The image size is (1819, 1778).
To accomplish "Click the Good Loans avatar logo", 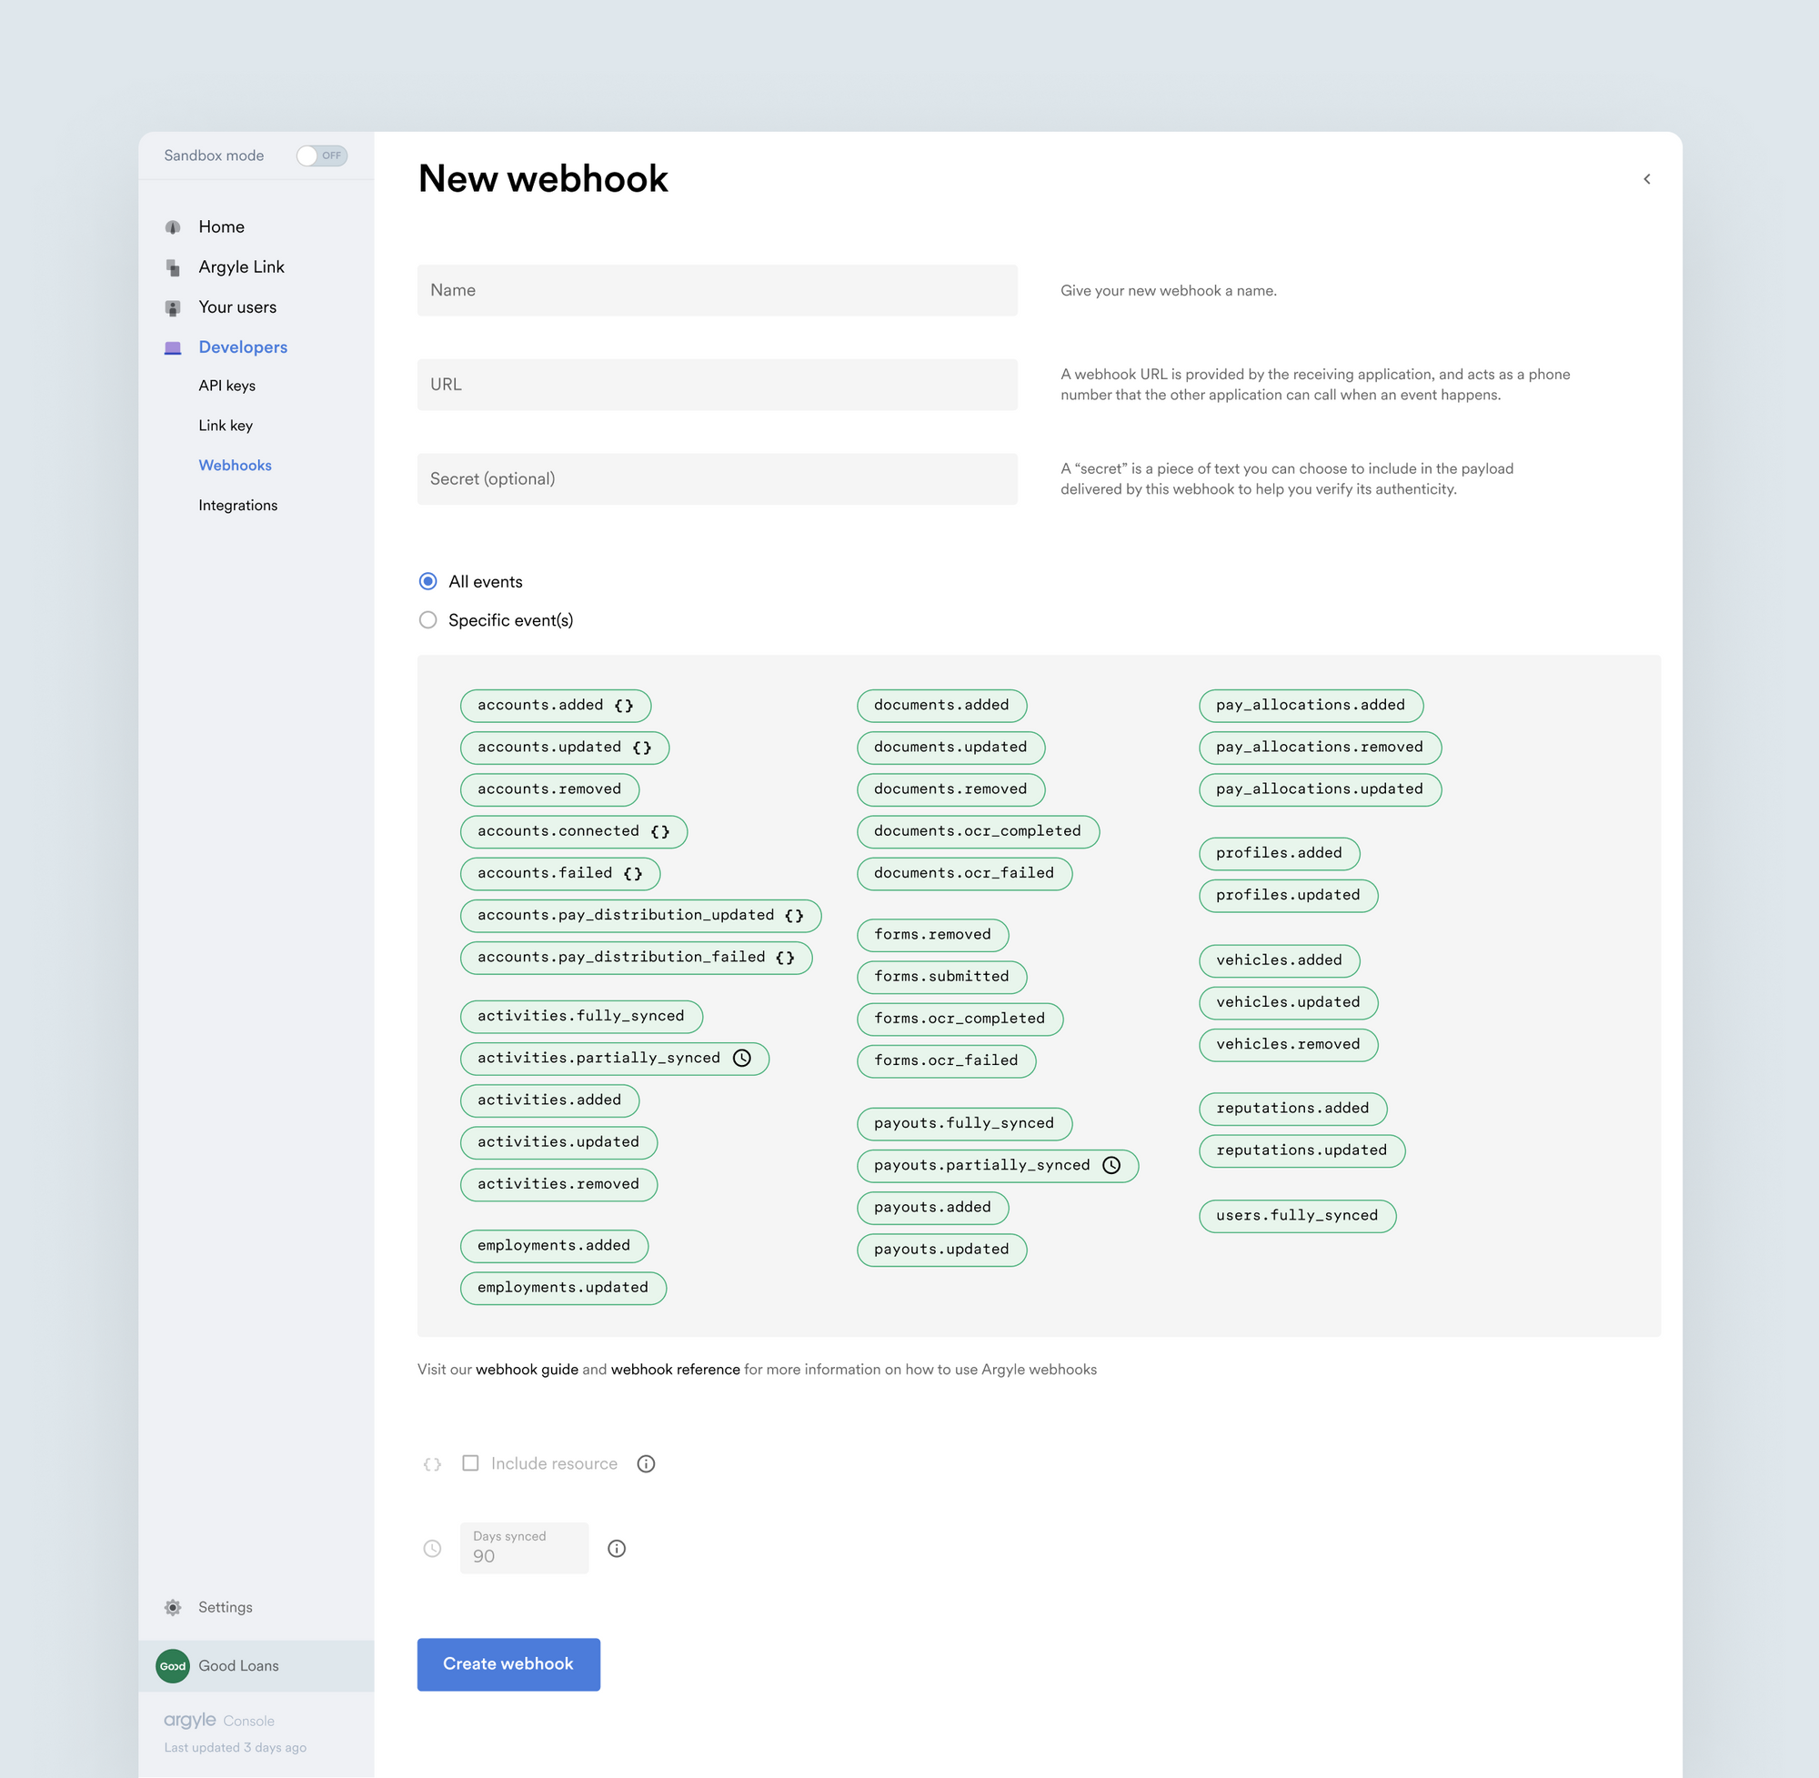I will (173, 1666).
